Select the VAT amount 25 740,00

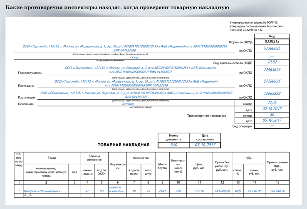[254, 191]
